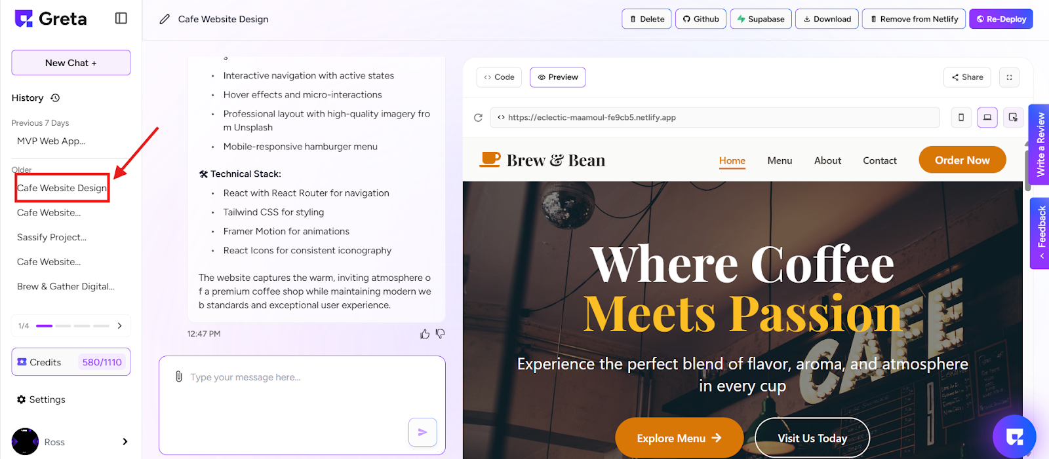Image resolution: width=1049 pixels, height=459 pixels.
Task: Start a New Chat
Action: click(71, 63)
